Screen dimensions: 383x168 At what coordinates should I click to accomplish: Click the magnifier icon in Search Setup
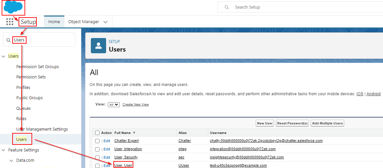(x=227, y=7)
